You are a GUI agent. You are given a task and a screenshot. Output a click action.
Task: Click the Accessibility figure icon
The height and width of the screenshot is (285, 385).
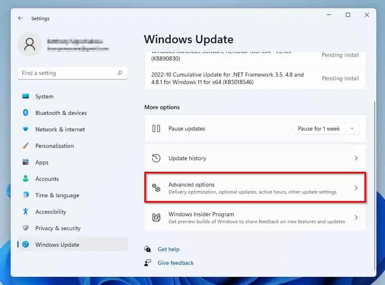(x=26, y=211)
